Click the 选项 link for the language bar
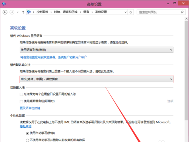The image size is (189, 142). coord(170,101)
